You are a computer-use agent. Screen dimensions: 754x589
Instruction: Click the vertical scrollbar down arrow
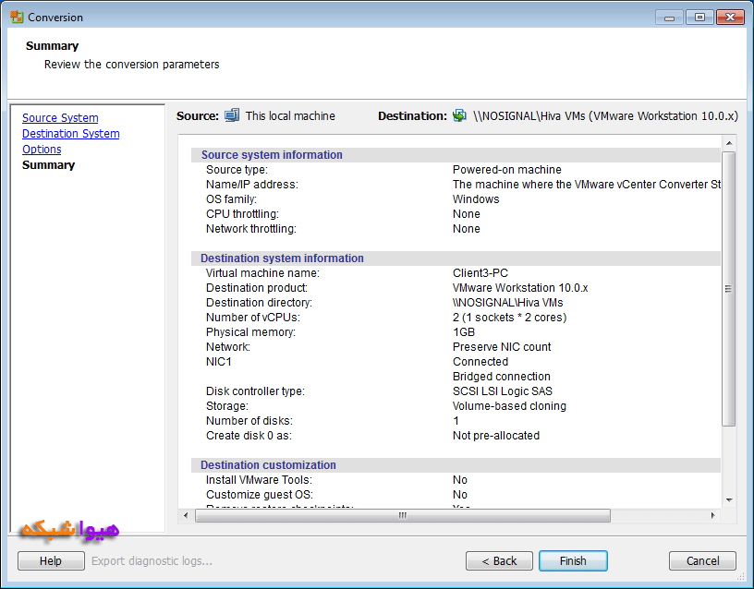click(729, 500)
